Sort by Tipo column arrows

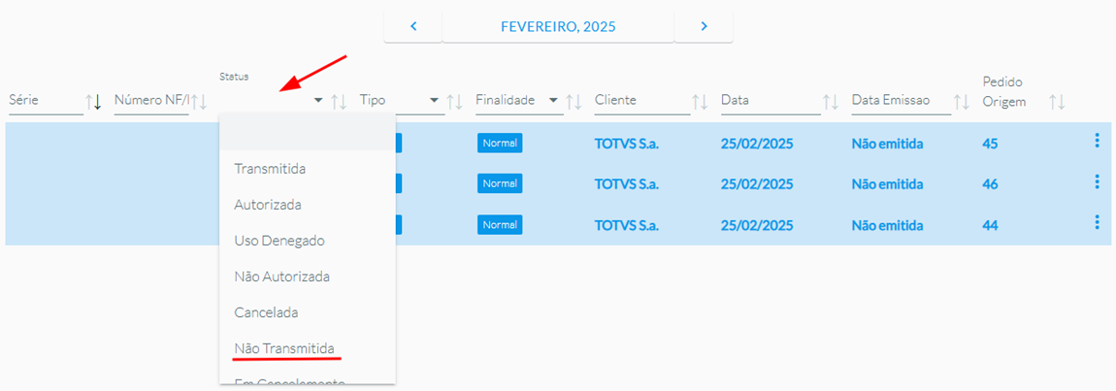(454, 102)
